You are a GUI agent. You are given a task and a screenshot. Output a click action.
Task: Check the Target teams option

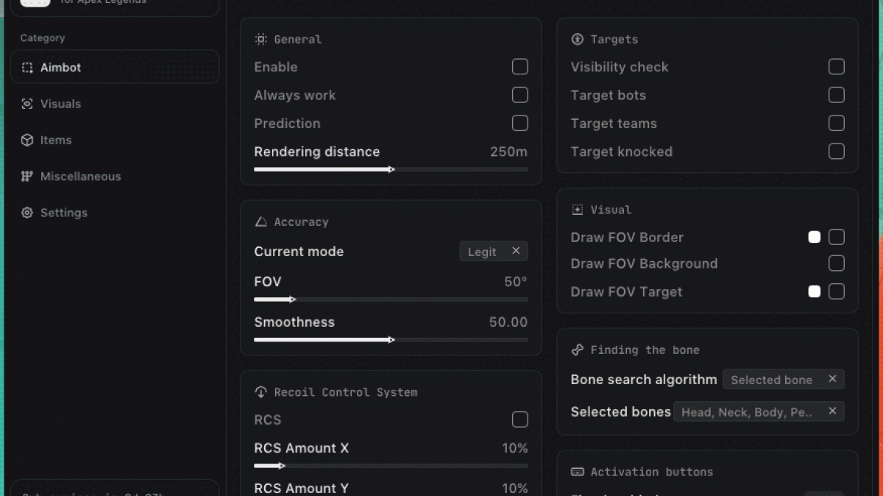click(x=837, y=124)
